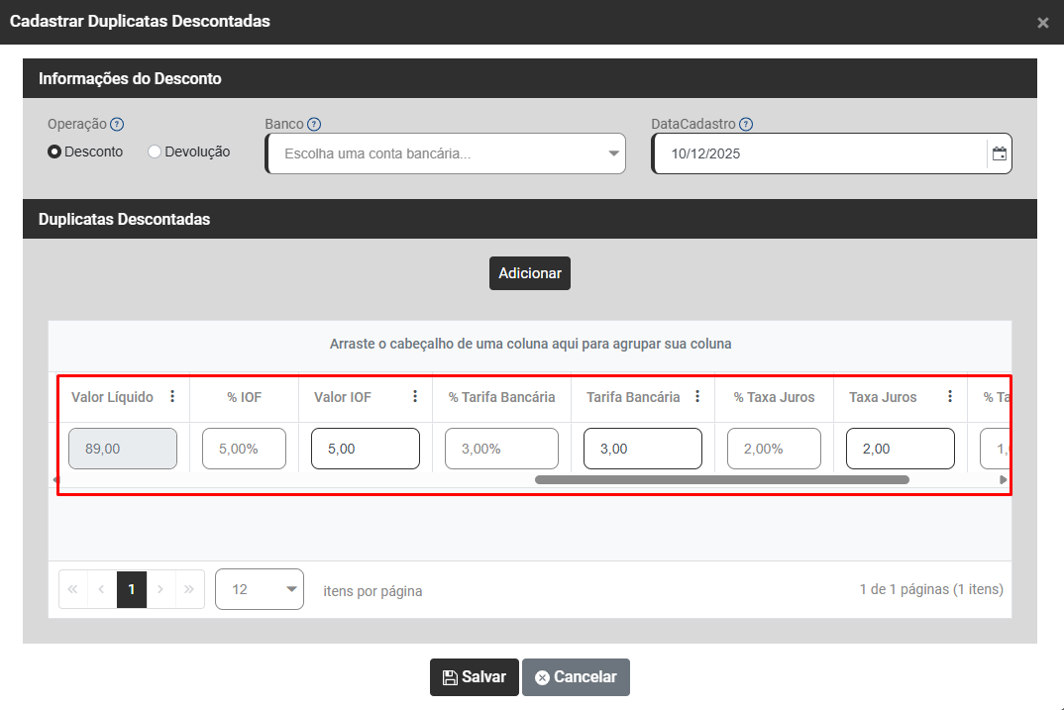Click the Banco help icon

tap(314, 125)
